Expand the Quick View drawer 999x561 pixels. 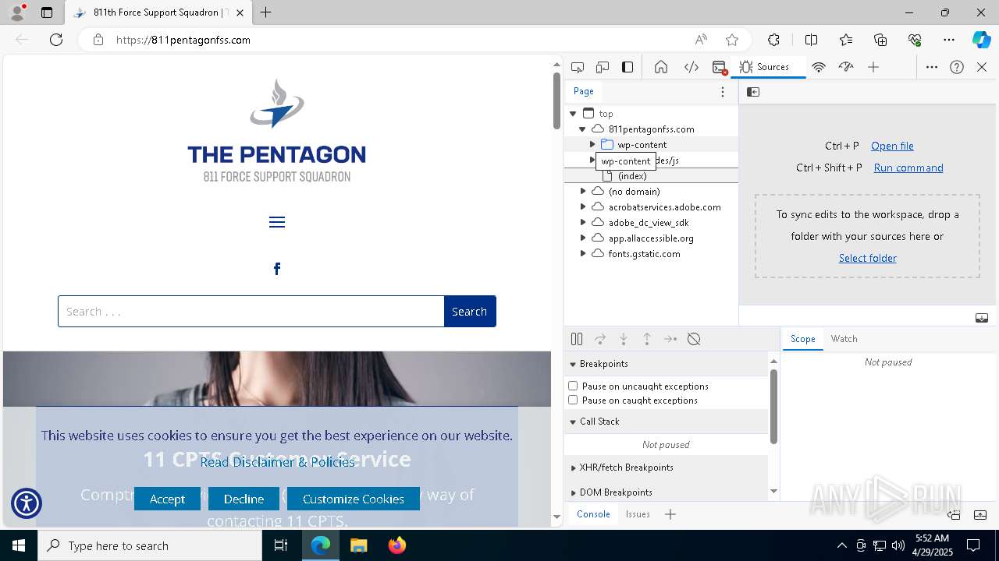pyautogui.click(x=980, y=514)
